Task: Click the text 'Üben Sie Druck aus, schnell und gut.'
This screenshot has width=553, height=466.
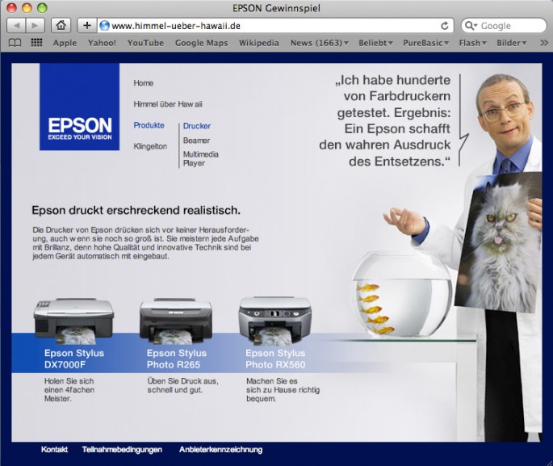Action: click(x=182, y=385)
